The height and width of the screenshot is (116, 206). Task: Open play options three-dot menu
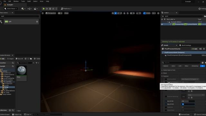click(56, 9)
